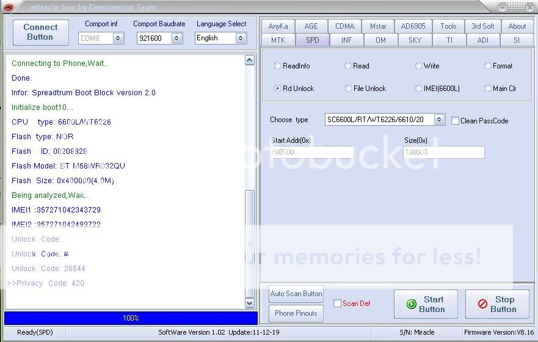Click the CPU type: 6600L/WT6226 line
The height and width of the screenshot is (342, 538).
coord(61,122)
